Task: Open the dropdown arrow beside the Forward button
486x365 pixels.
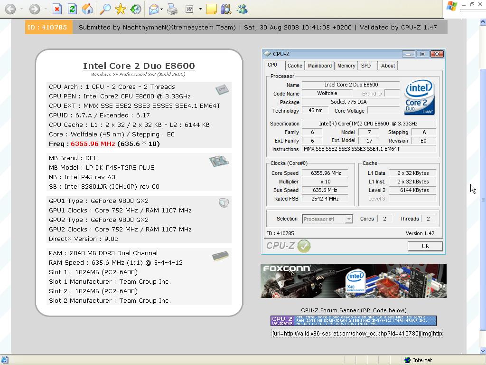Action: point(46,9)
